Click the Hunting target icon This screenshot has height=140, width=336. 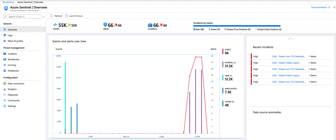tap(5, 65)
